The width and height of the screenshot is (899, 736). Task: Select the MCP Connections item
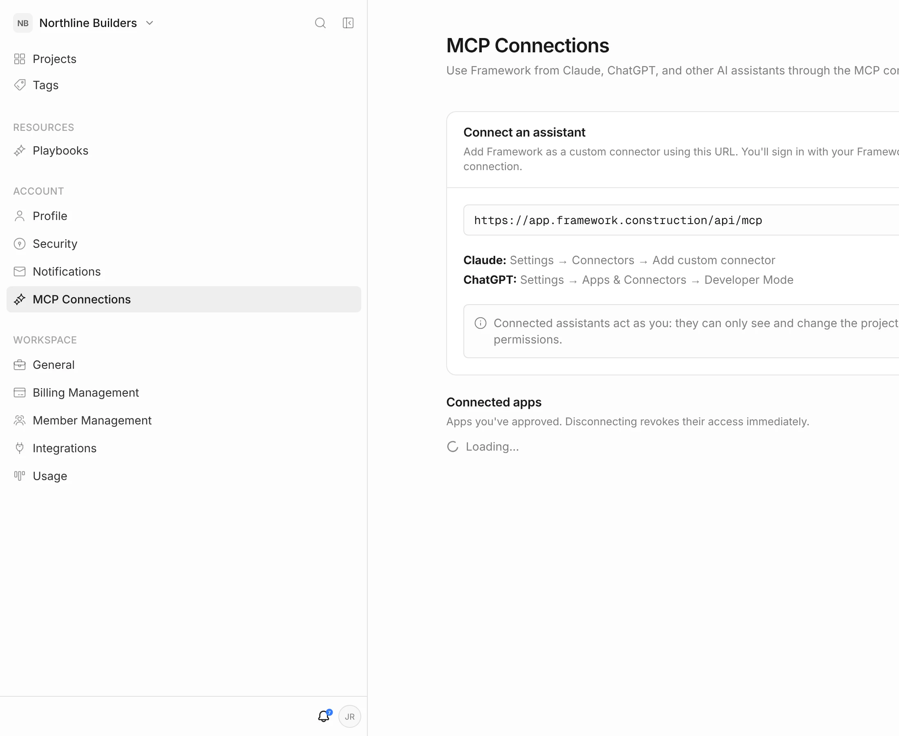click(184, 299)
